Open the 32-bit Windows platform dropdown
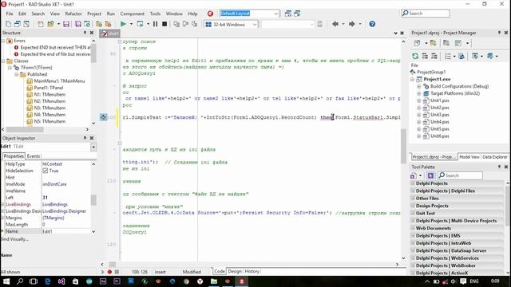 (x=254, y=25)
